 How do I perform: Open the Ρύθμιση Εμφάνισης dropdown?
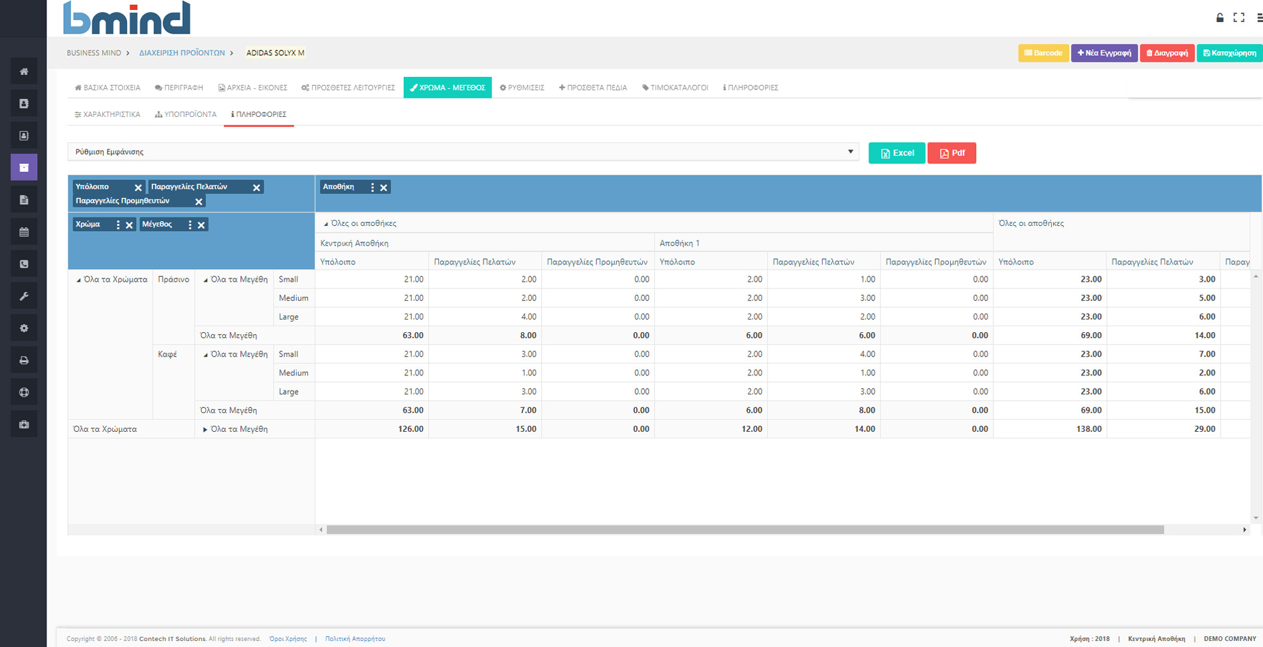[x=463, y=152]
